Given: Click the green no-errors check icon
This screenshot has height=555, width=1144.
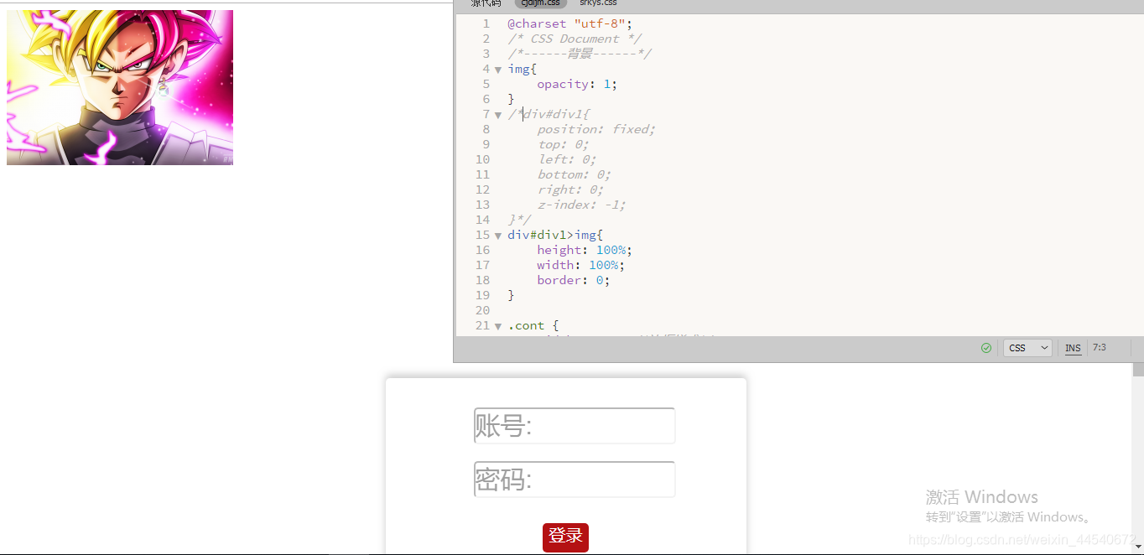Looking at the screenshot, I should [x=986, y=348].
